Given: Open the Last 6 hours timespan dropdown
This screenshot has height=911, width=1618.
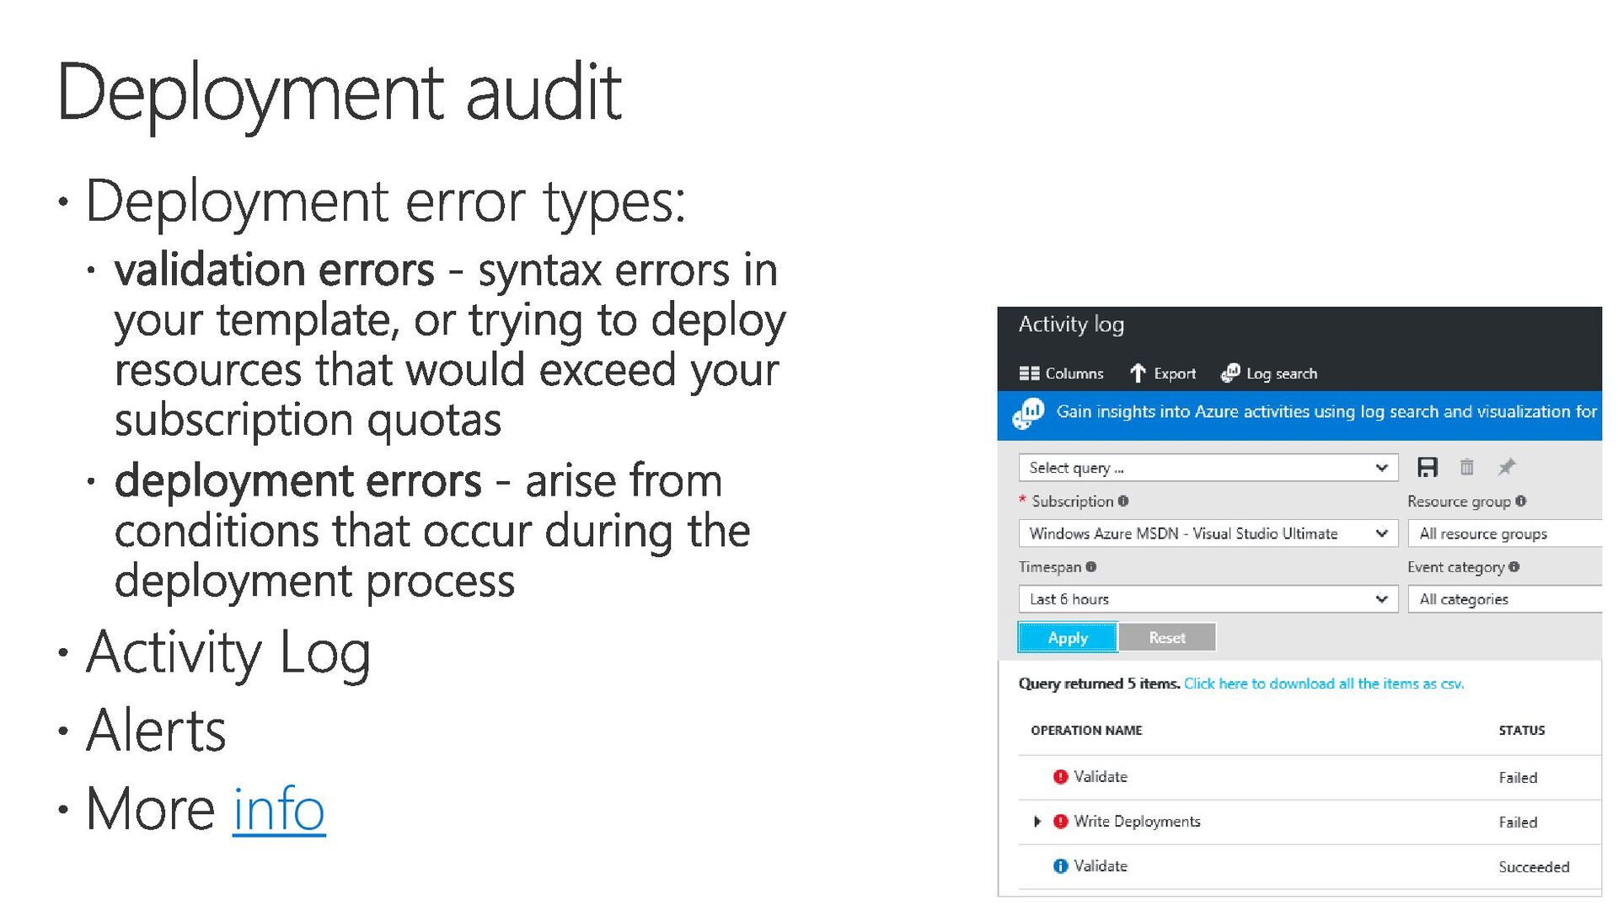Looking at the screenshot, I should tap(1208, 599).
